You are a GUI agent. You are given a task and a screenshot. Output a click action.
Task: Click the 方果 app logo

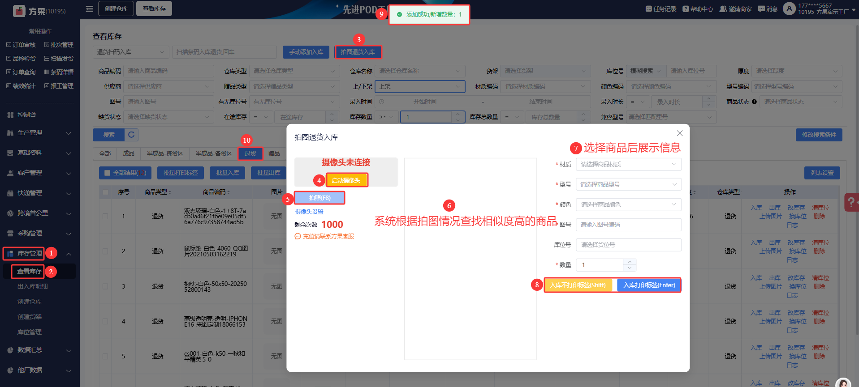pyautogui.click(x=19, y=11)
